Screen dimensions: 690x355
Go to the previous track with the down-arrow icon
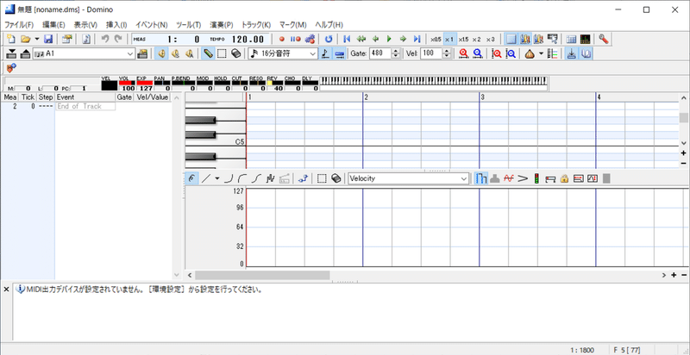click(12, 53)
